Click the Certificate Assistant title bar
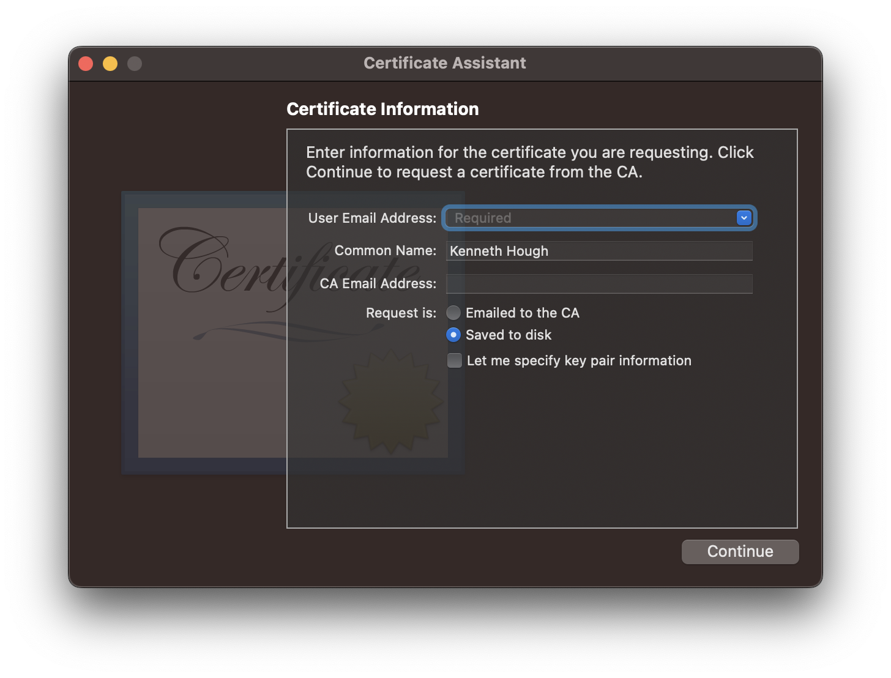891x678 pixels. [x=445, y=63]
